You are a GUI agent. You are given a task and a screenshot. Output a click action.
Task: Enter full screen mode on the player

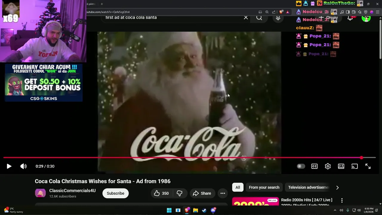368,166
